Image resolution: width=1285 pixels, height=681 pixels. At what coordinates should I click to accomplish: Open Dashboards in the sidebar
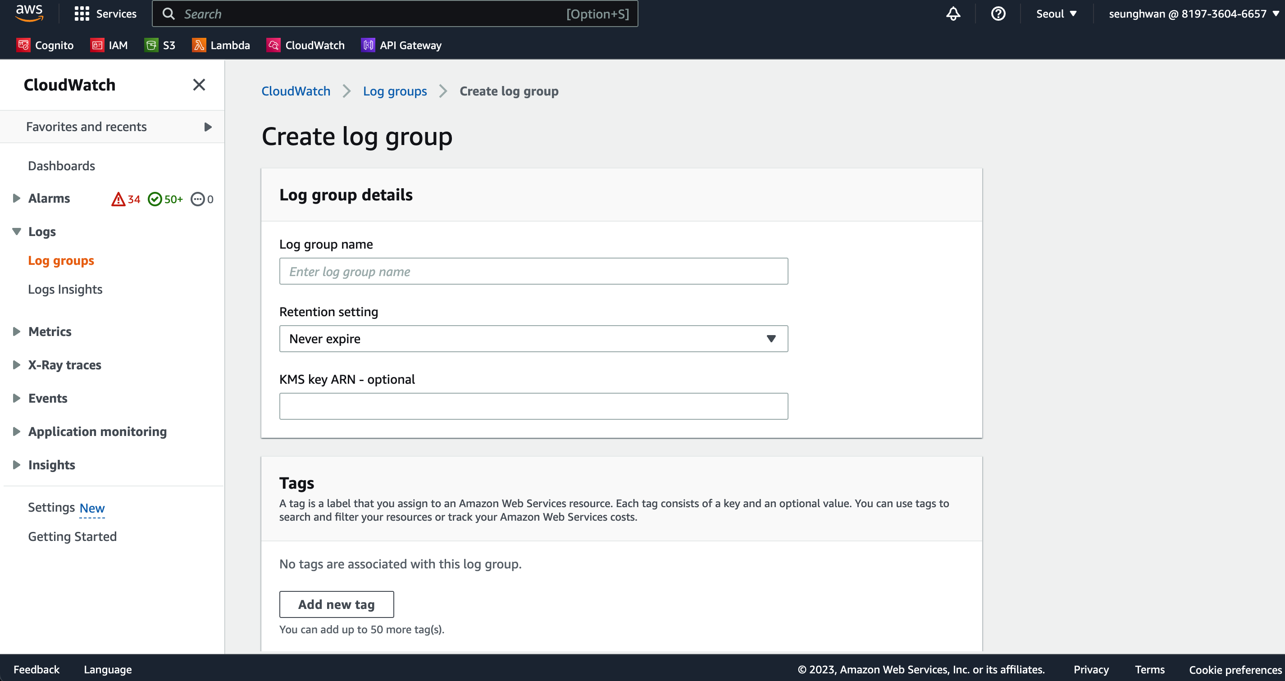tap(61, 165)
